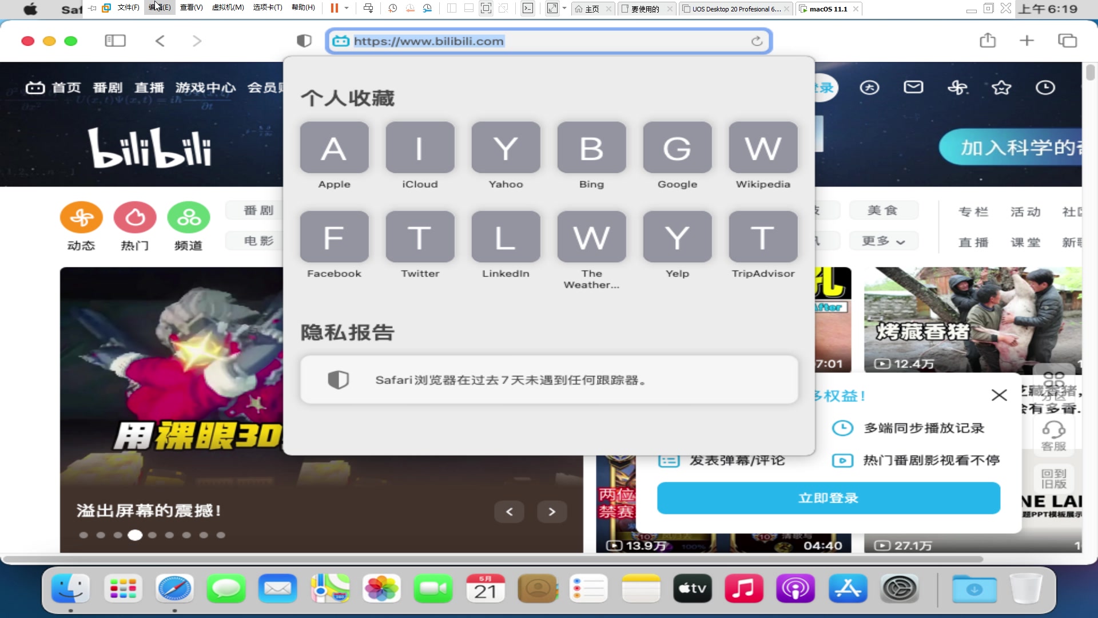Select the 电影 category

[258, 241]
